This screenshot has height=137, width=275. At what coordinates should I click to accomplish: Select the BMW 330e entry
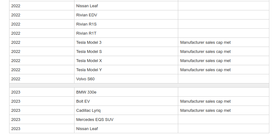[x=126, y=92]
